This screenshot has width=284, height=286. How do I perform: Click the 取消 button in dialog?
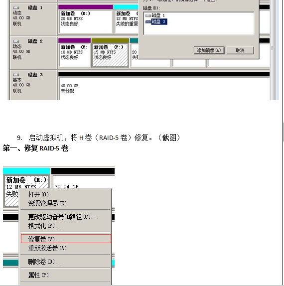240,50
